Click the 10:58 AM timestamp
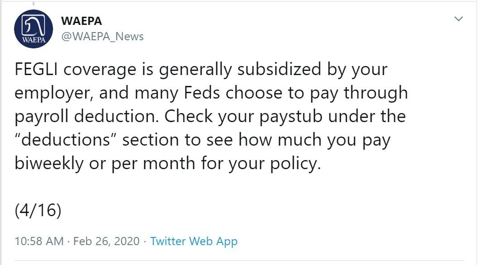The height and width of the screenshot is (265, 480). click(39, 241)
